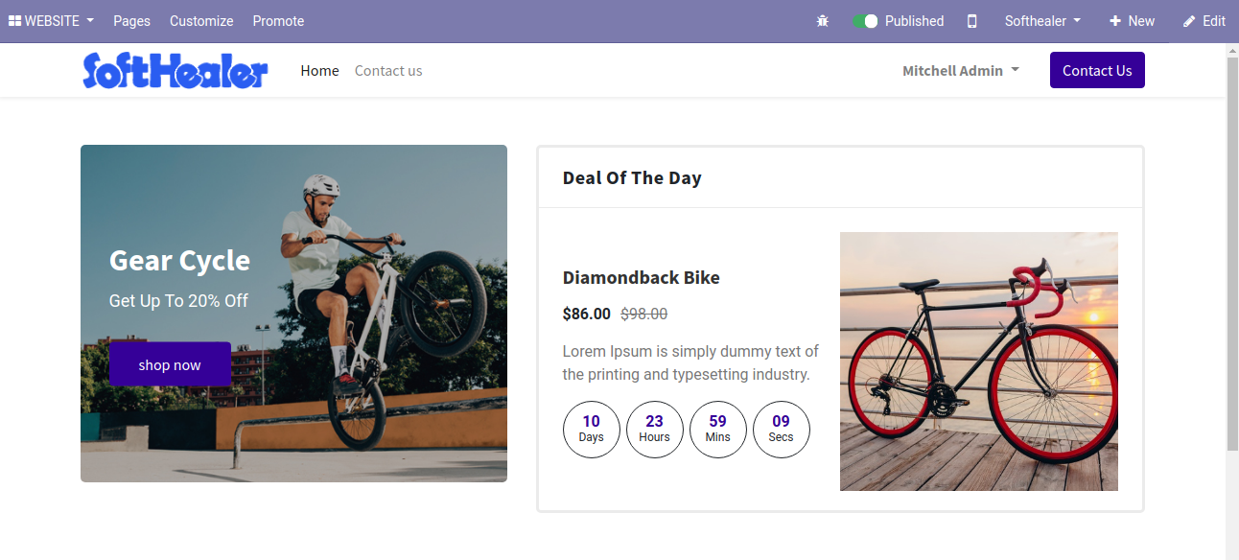Viewport: 1239px width, 560px height.
Task: Click the Mins countdown circle
Action: click(718, 430)
